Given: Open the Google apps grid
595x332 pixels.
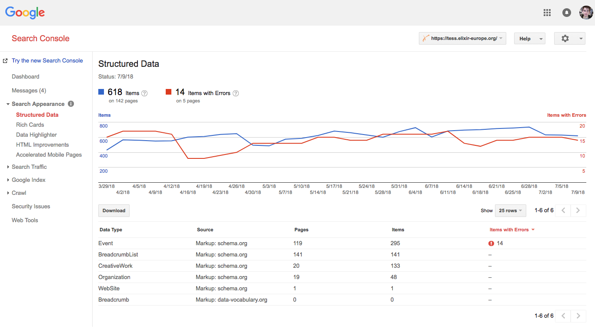Looking at the screenshot, I should coord(547,12).
